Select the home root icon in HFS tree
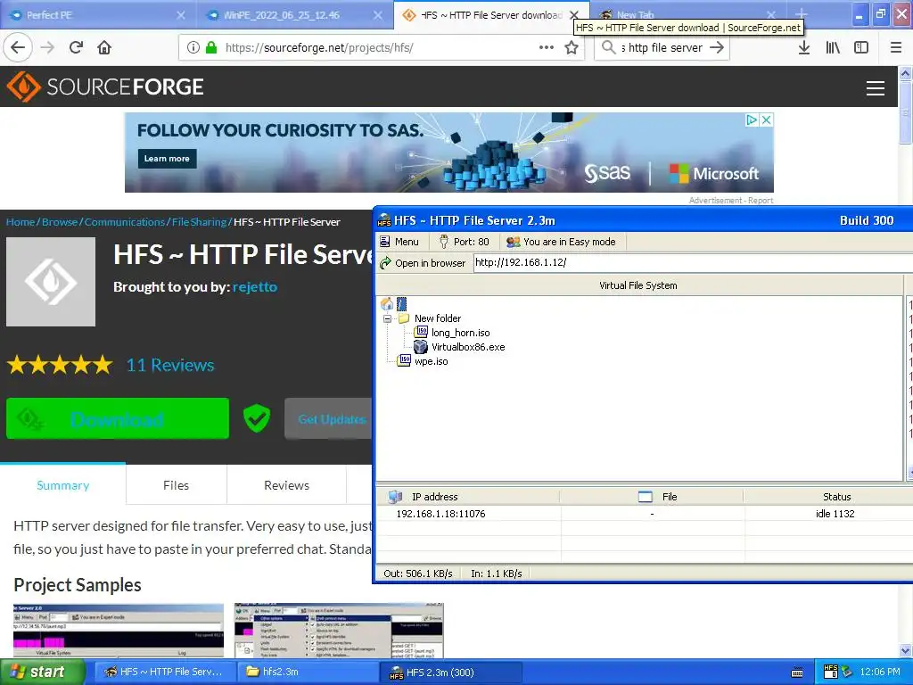The height and width of the screenshot is (685, 913). pos(387,303)
